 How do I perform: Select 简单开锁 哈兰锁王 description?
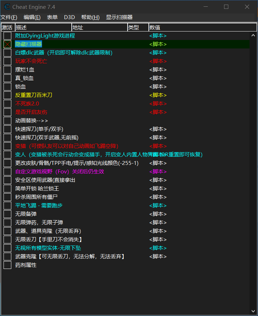click(37, 188)
